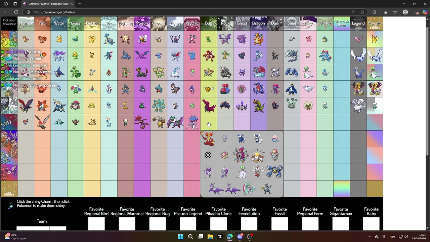This screenshot has height=242, width=430.
Task: Click Feraligatr in the Starter column
Action: click(325, 55)
